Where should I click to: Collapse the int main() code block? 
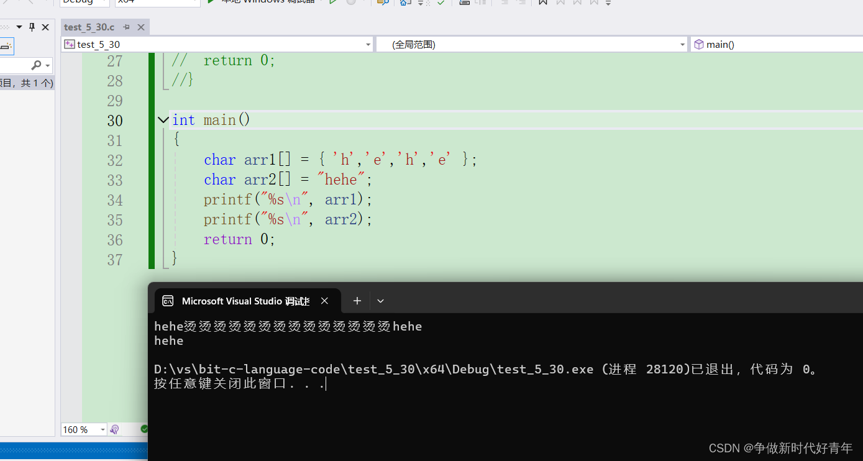coord(163,119)
